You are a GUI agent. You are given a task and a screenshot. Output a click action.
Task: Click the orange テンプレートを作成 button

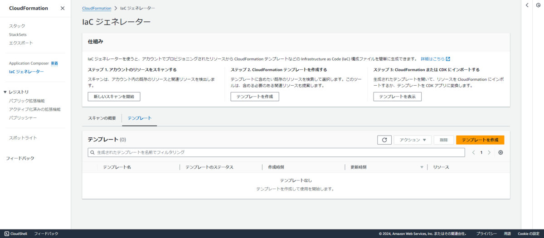point(480,140)
